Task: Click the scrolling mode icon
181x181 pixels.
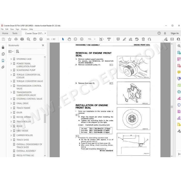Action: pos(109,39)
